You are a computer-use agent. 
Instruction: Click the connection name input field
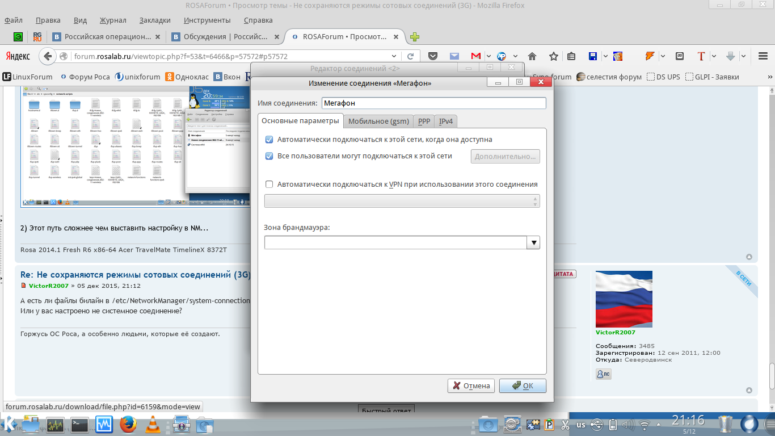tap(433, 103)
